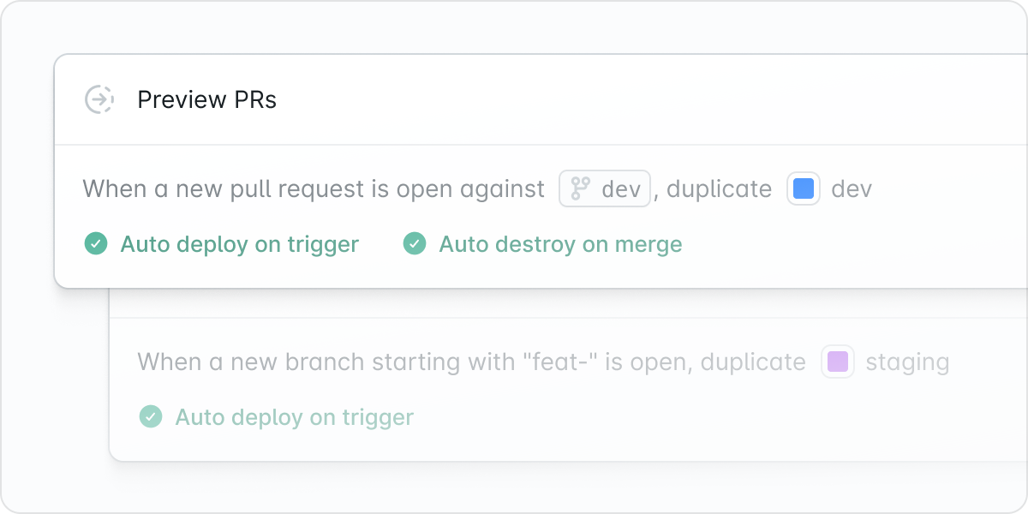Click the green check icon beside Auto destroy on merge

click(x=415, y=244)
